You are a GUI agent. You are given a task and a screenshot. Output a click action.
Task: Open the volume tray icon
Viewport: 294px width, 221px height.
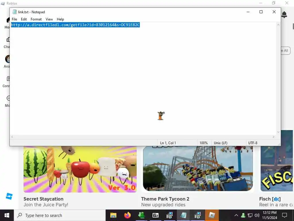tap(257, 215)
